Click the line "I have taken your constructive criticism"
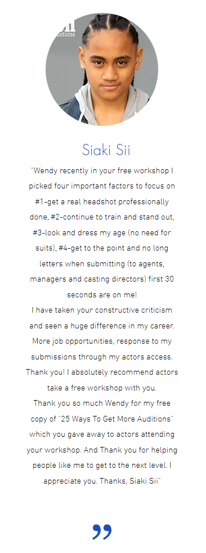This screenshot has height=553, width=206. (x=102, y=310)
